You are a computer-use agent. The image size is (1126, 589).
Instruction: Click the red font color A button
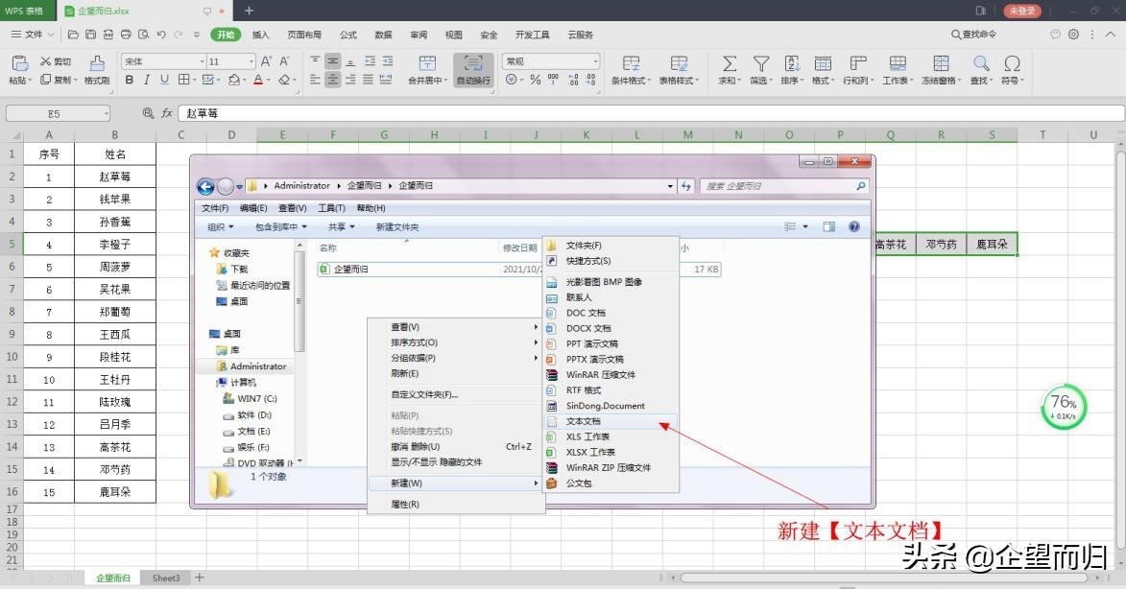[258, 80]
